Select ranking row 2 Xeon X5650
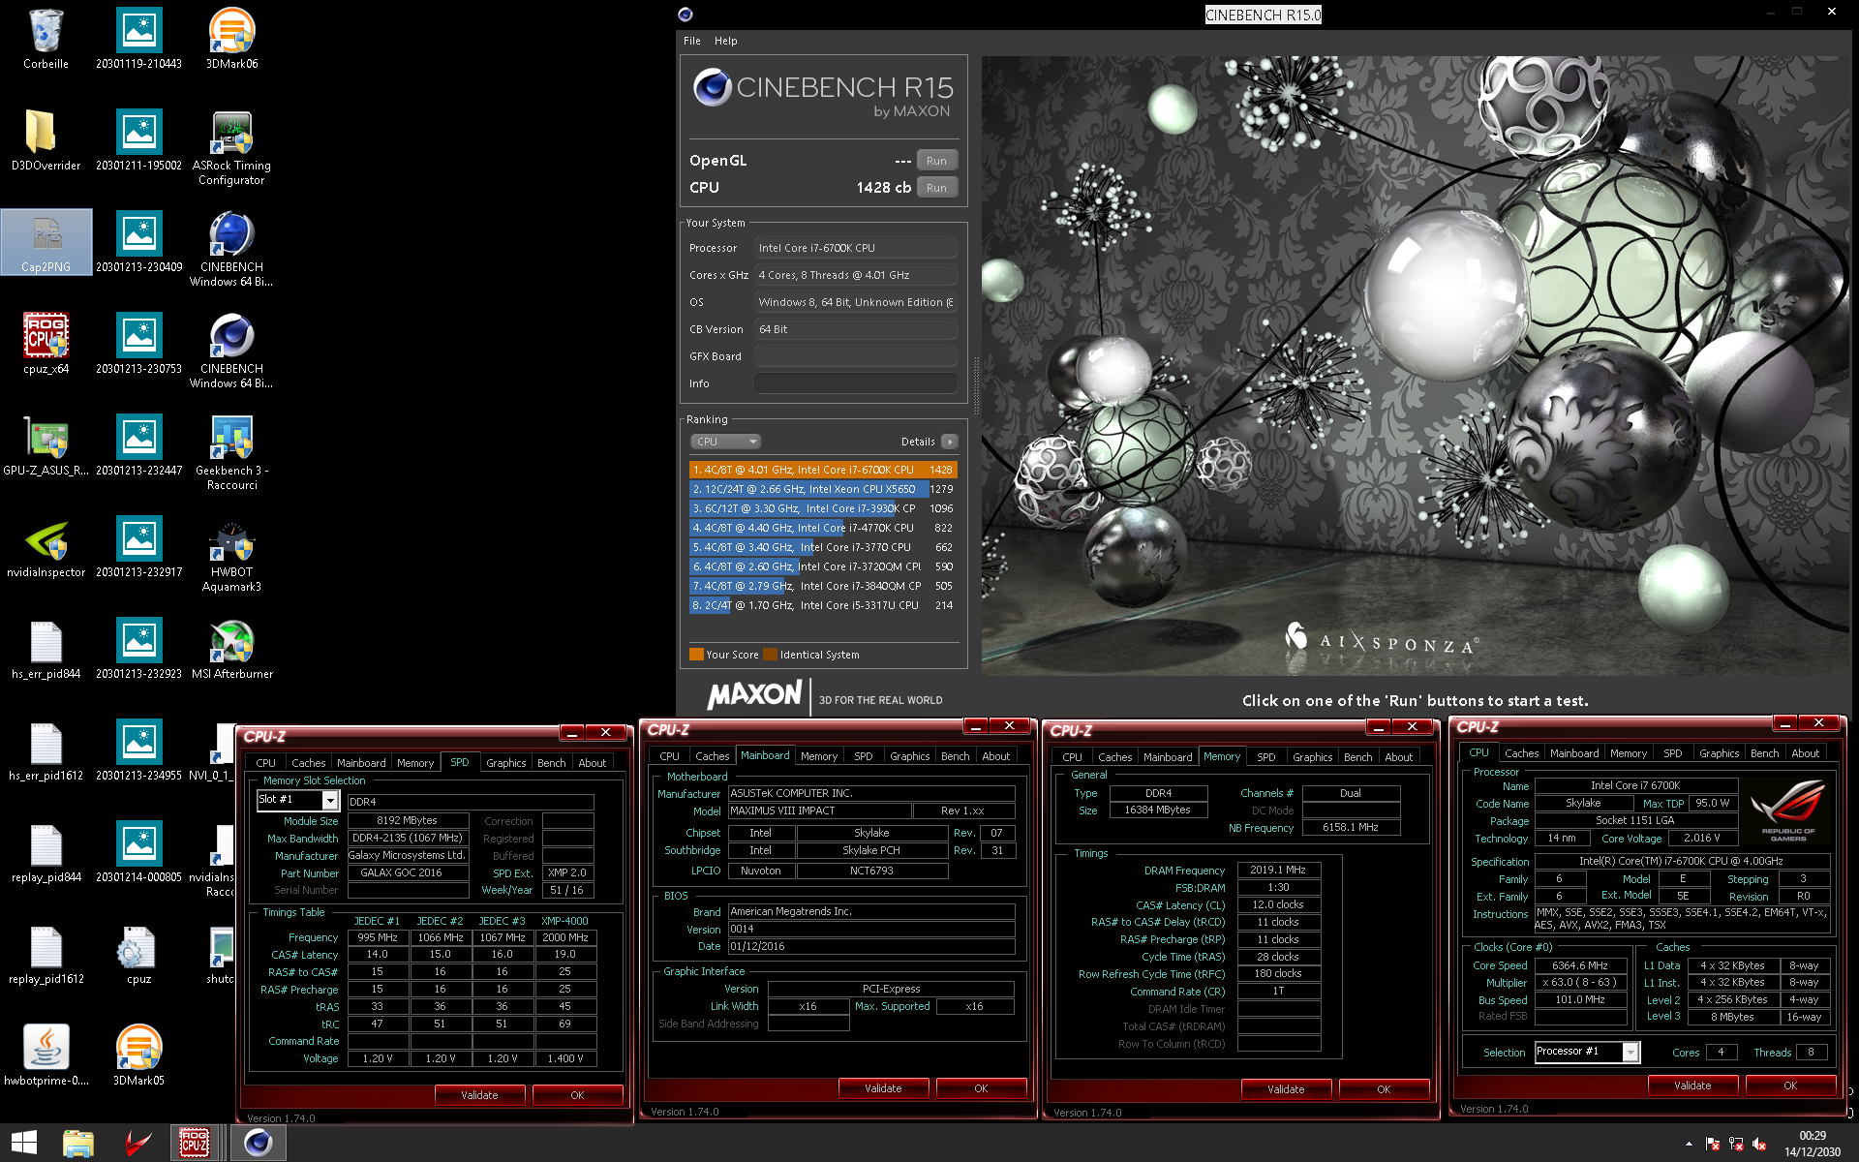 (x=823, y=489)
